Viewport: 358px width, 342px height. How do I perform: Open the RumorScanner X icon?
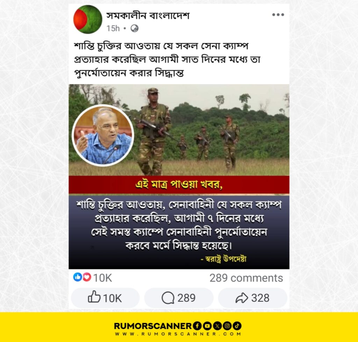[x=217, y=326]
